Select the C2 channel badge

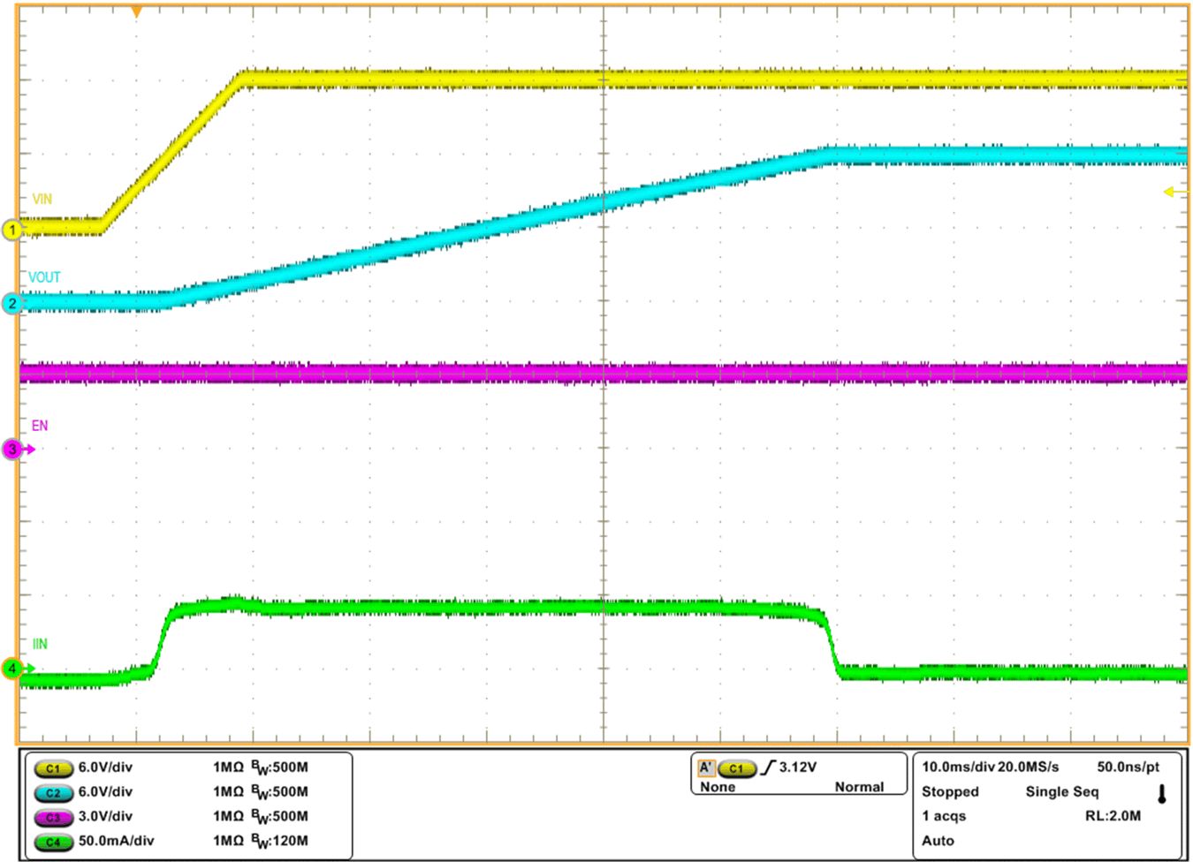(x=53, y=792)
